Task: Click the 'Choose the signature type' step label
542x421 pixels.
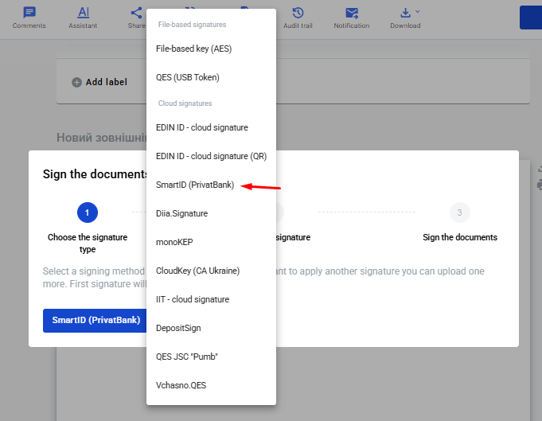Action: click(x=88, y=243)
